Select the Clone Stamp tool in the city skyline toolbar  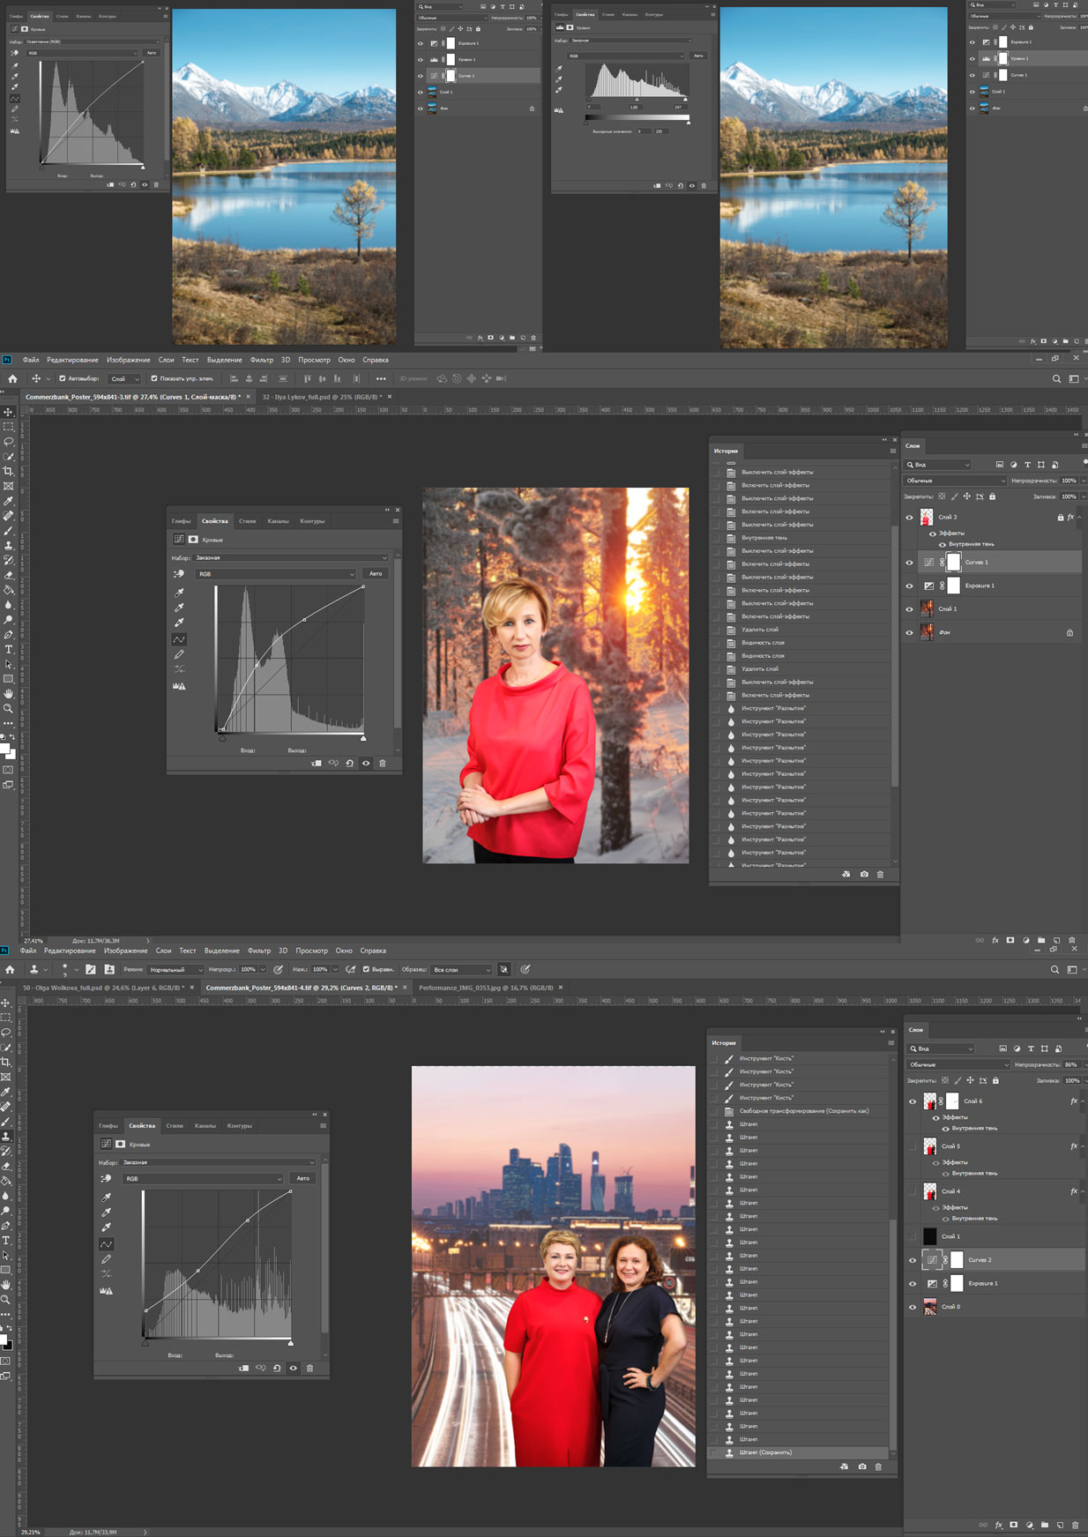[6, 1137]
